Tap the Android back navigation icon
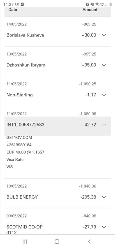 (89, 241)
